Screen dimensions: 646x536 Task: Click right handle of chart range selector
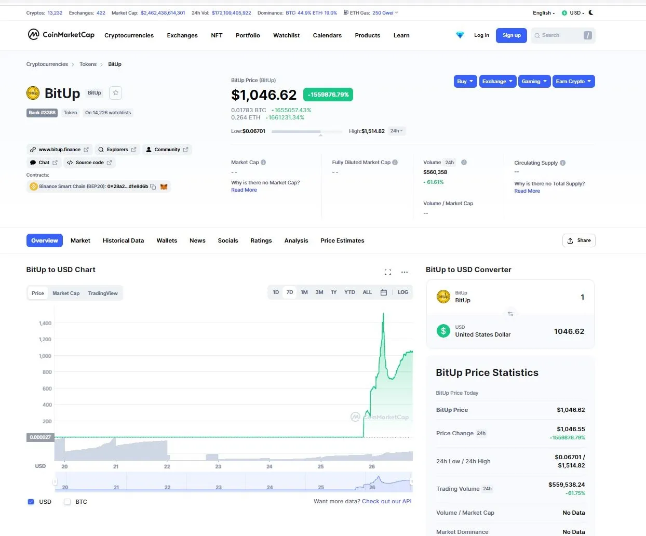tap(412, 482)
